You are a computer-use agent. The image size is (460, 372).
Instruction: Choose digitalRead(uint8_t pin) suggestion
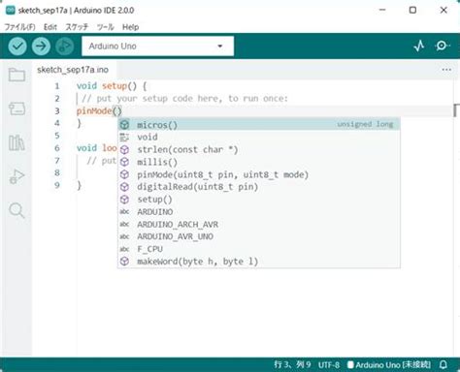pos(259,187)
